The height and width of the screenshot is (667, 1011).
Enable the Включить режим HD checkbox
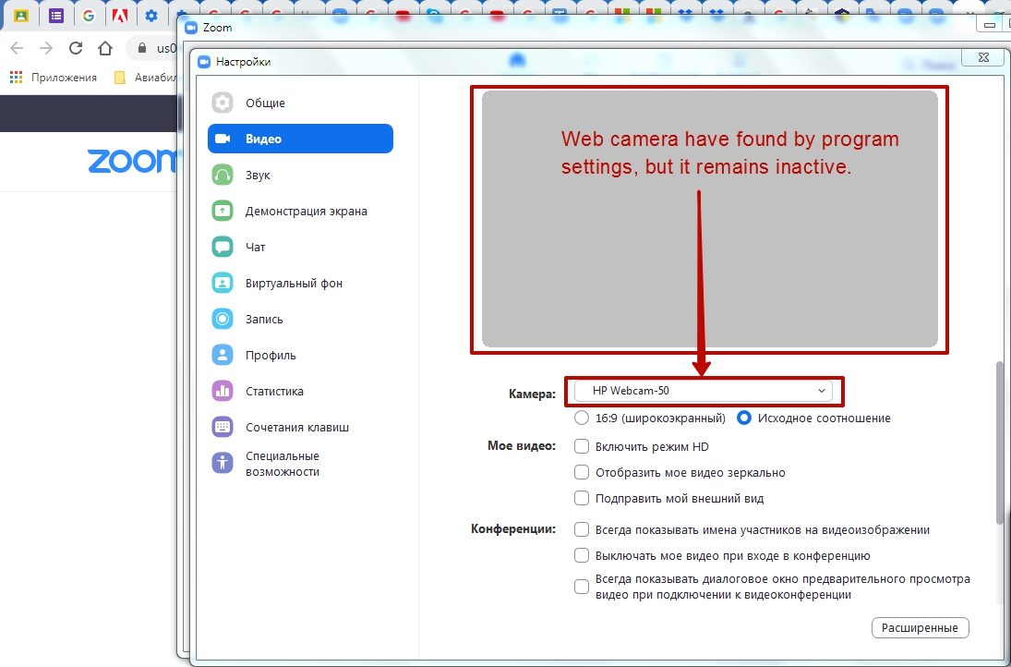click(582, 446)
